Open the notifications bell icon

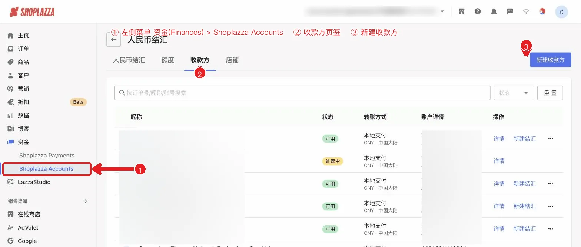(494, 11)
